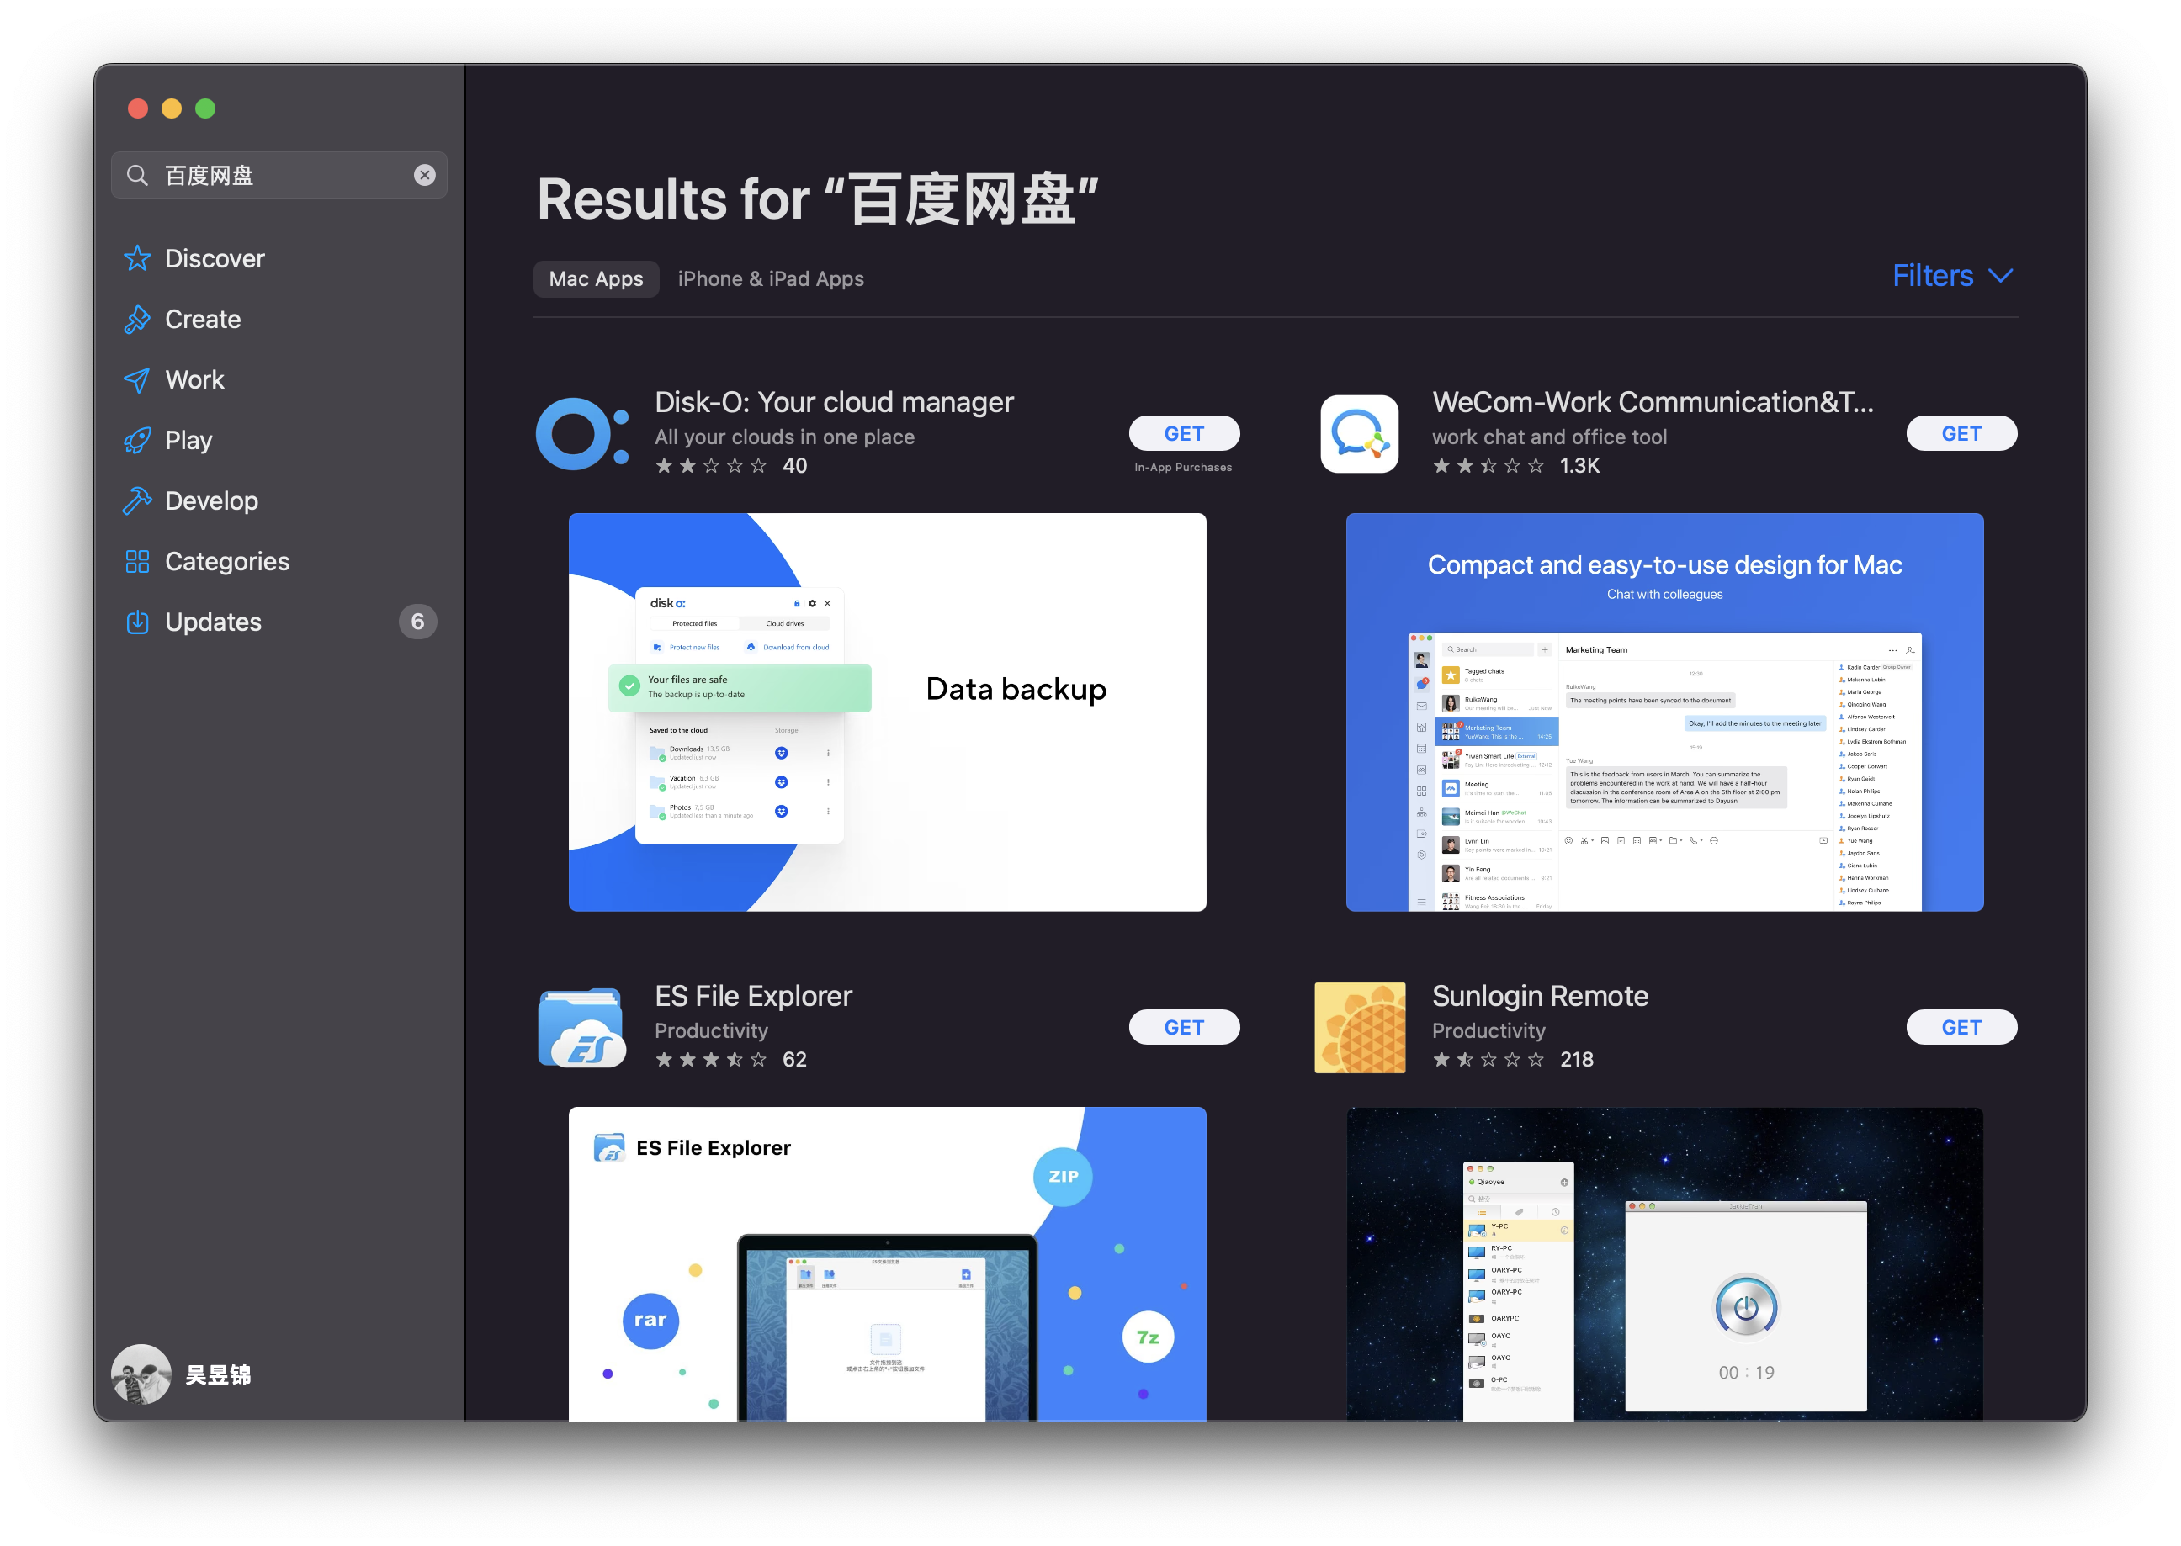Image resolution: width=2181 pixels, height=1546 pixels.
Task: Click the Develop hammer icon
Action: [137, 500]
